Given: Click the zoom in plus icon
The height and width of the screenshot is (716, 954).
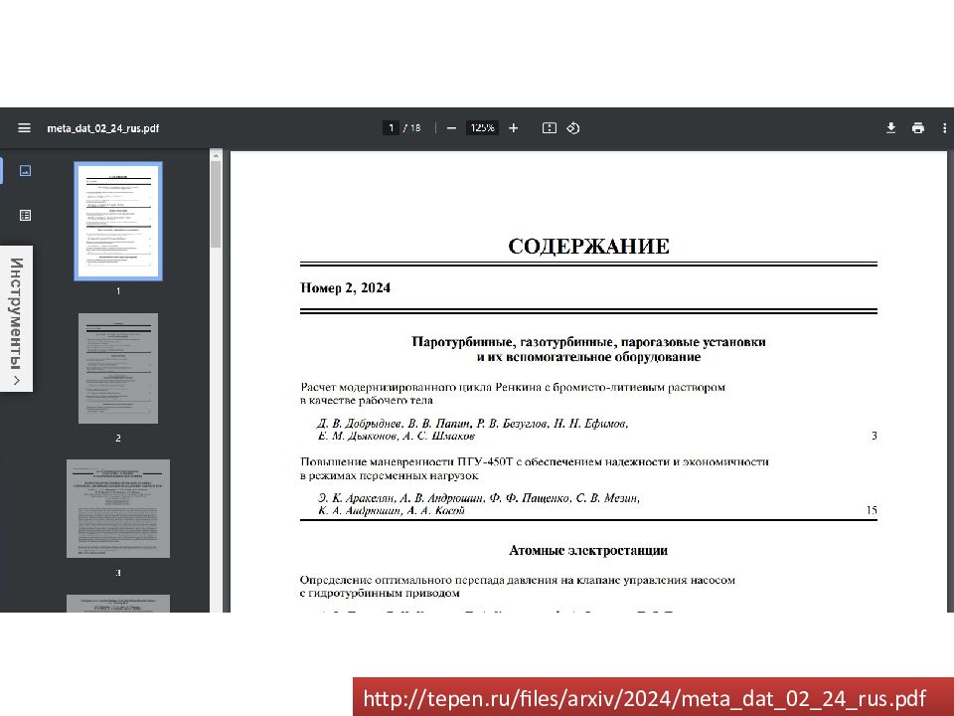Looking at the screenshot, I should click(513, 128).
